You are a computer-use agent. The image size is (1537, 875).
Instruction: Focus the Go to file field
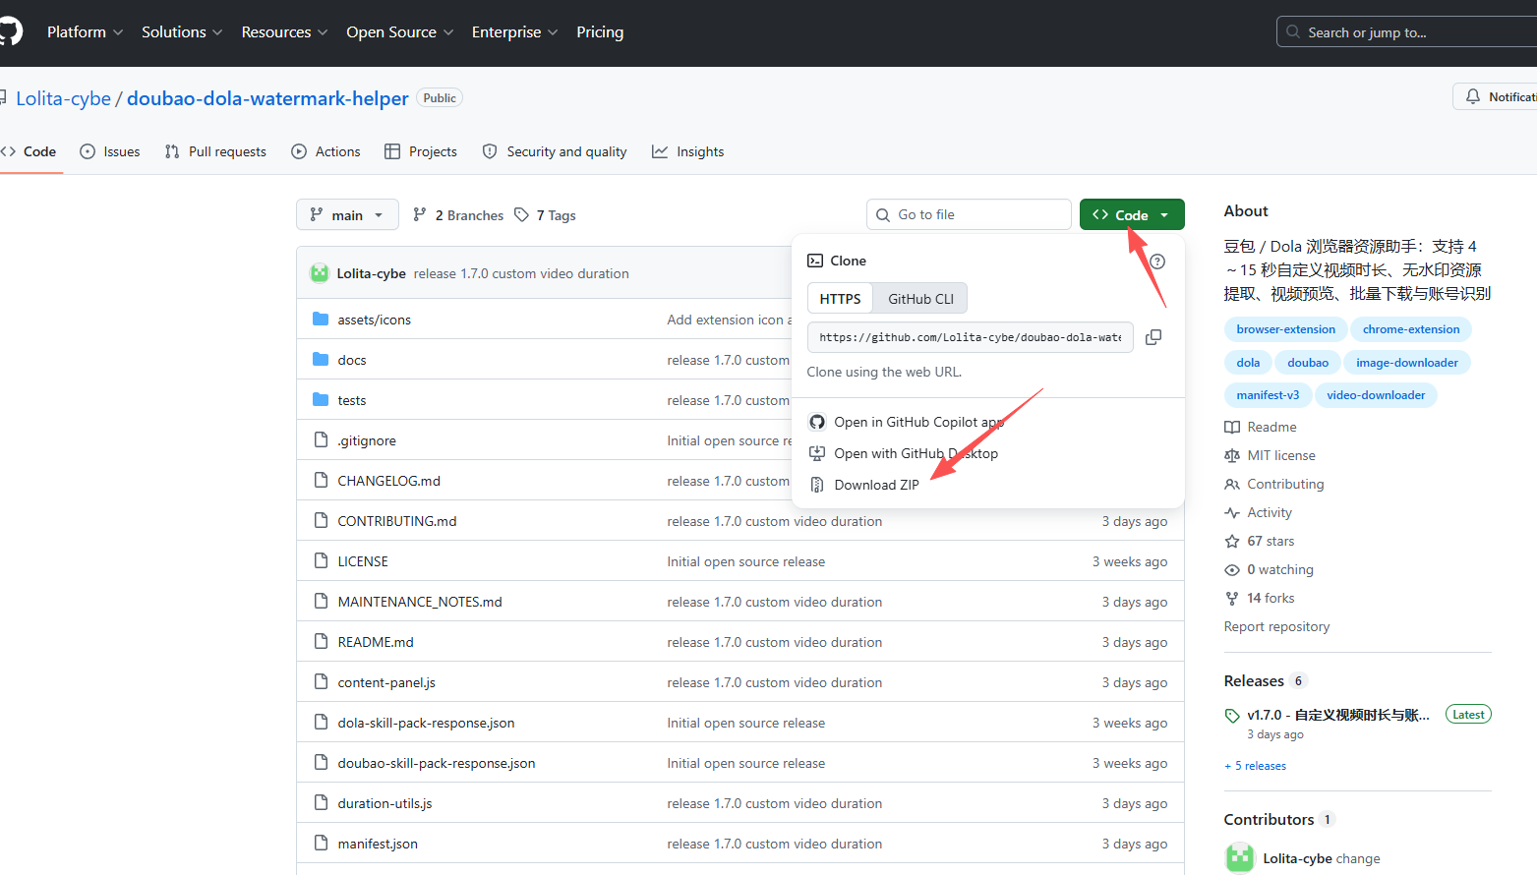pos(969,214)
